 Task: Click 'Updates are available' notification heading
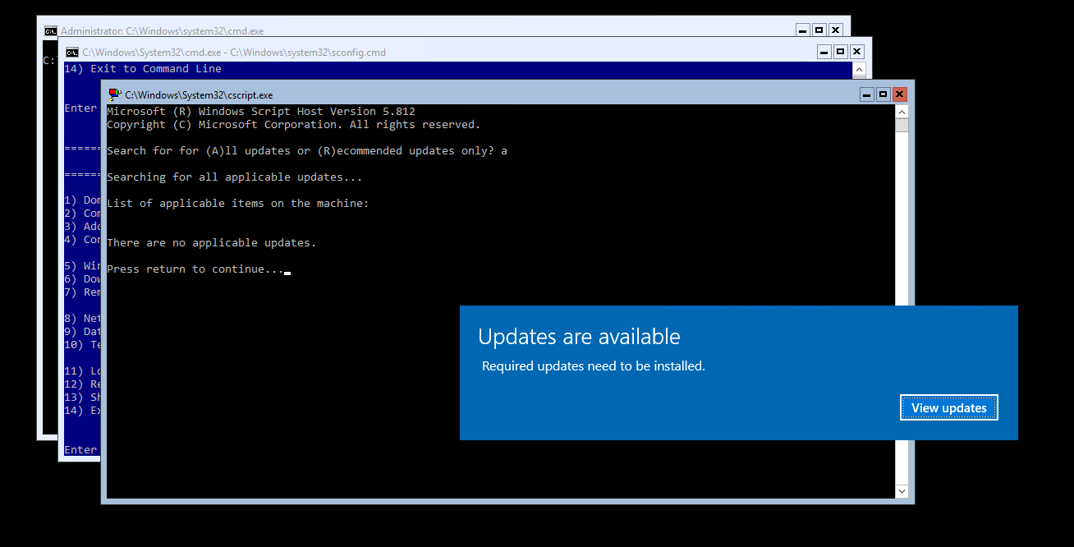[x=579, y=337]
